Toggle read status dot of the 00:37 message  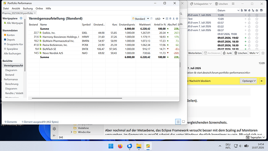(x=245, y=30)
